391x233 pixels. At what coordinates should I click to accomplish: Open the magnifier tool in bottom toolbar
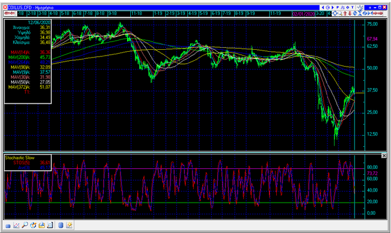pyautogui.click(x=25, y=225)
